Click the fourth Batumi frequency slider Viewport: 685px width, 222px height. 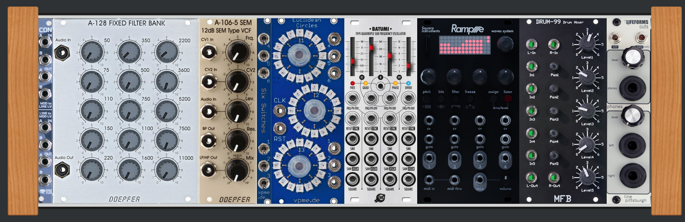408,57
